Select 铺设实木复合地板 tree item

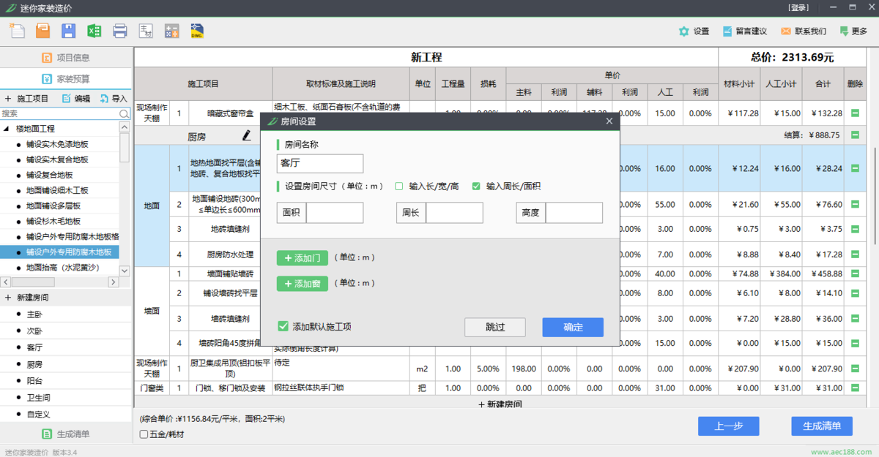(57, 159)
